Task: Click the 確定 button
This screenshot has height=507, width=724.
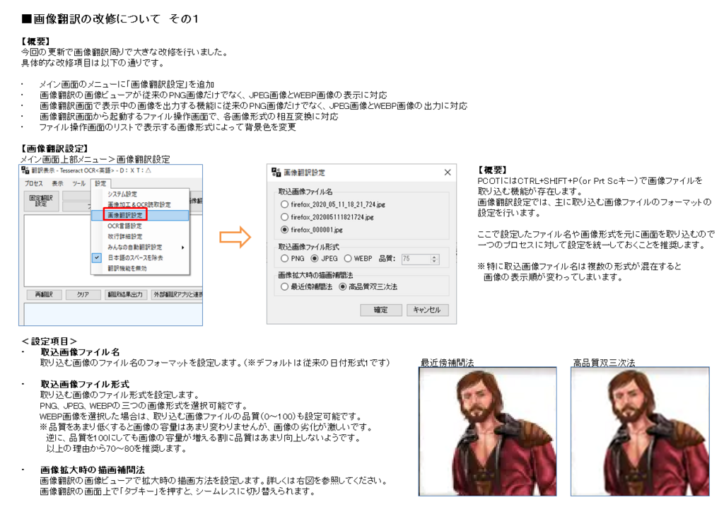Action: [x=381, y=310]
